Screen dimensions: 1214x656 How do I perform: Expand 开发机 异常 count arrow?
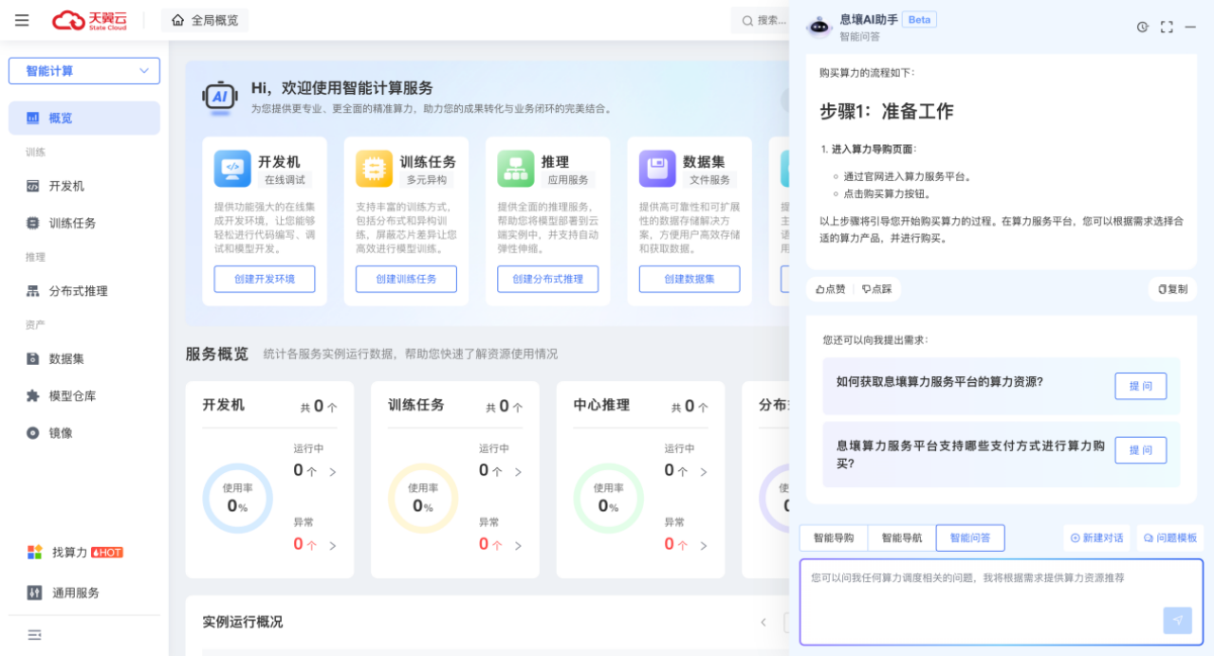tap(333, 545)
